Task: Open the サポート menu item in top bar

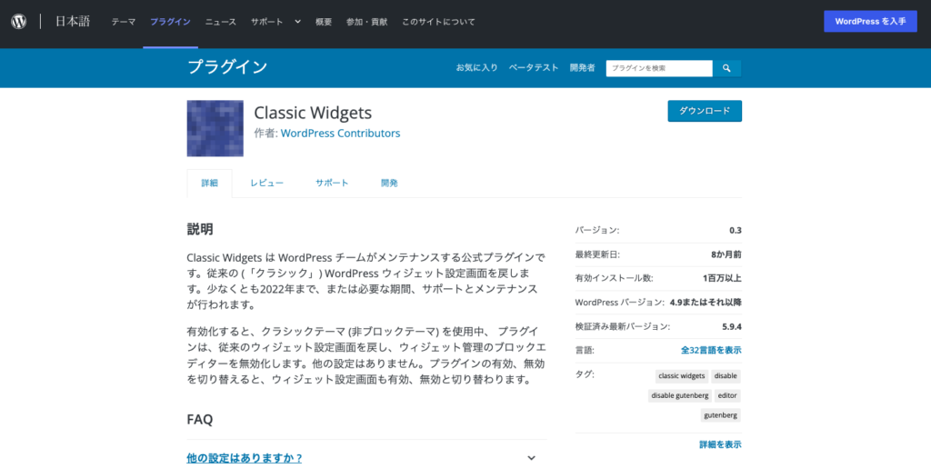Action: point(266,22)
